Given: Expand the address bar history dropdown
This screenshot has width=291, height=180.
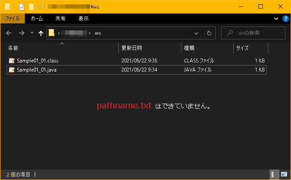Looking at the screenshot, I should tap(196, 33).
